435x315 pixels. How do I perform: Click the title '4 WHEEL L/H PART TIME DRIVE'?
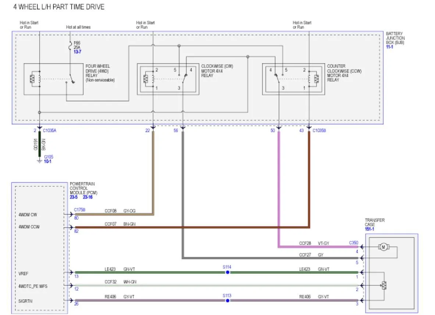tap(59, 7)
